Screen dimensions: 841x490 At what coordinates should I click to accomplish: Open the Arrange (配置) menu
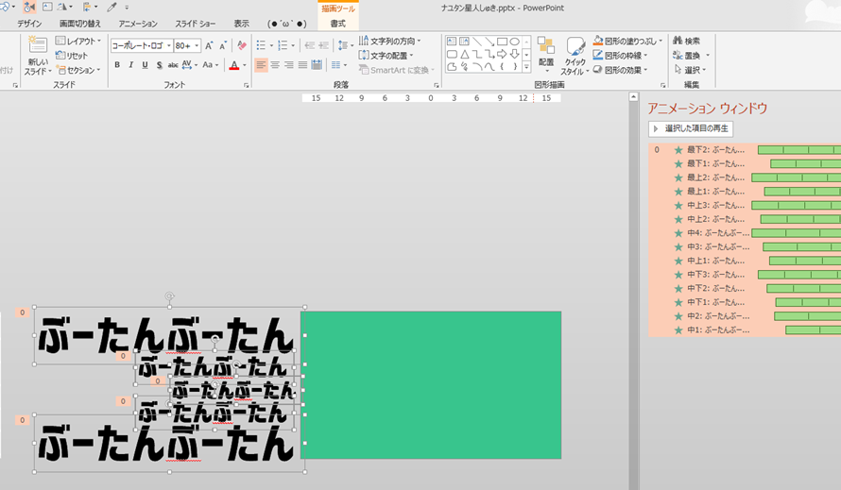coord(546,55)
